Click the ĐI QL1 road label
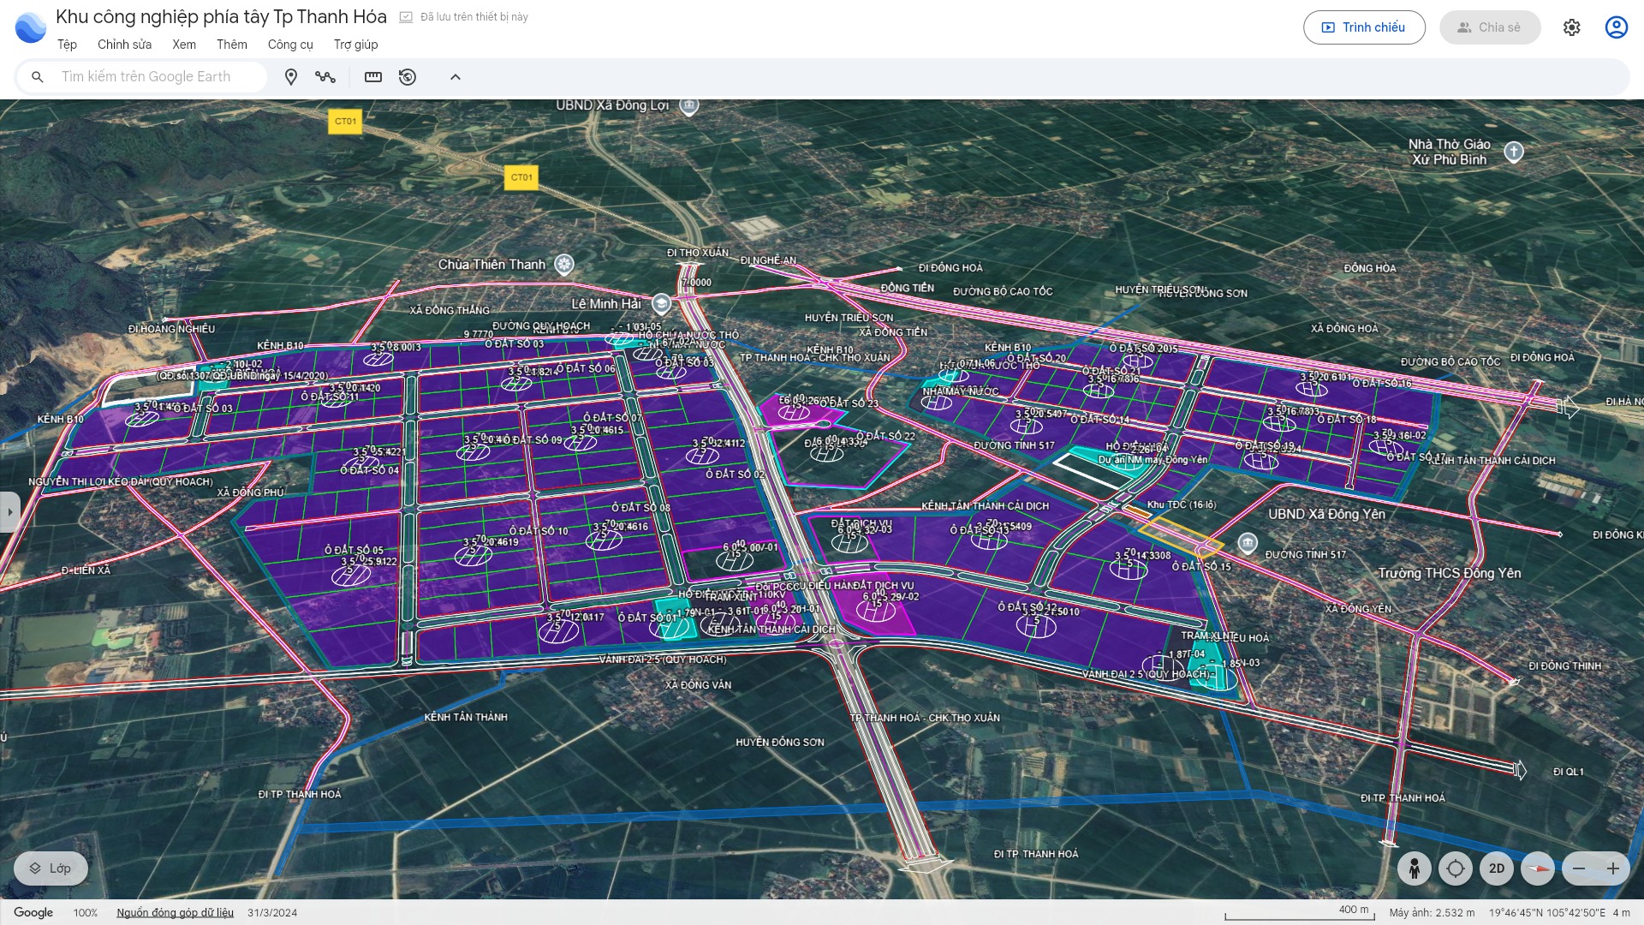Image resolution: width=1644 pixels, height=925 pixels. tap(1569, 773)
